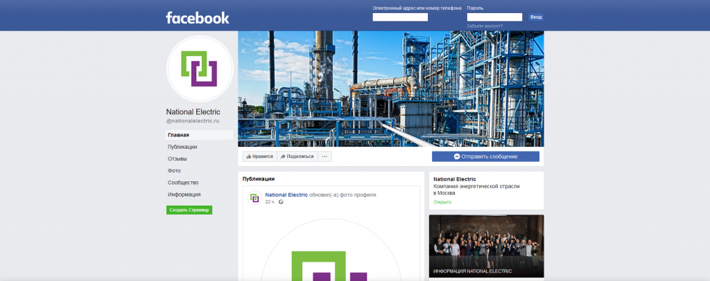
Task: Open the industrial plant cover photo
Action: pos(391,89)
